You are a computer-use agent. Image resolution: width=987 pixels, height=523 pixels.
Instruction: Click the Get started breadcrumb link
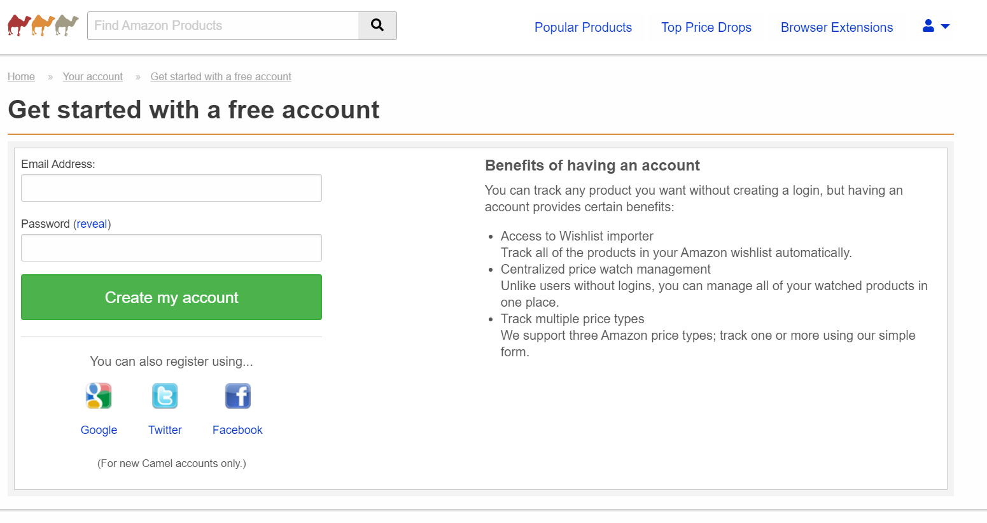(x=221, y=77)
